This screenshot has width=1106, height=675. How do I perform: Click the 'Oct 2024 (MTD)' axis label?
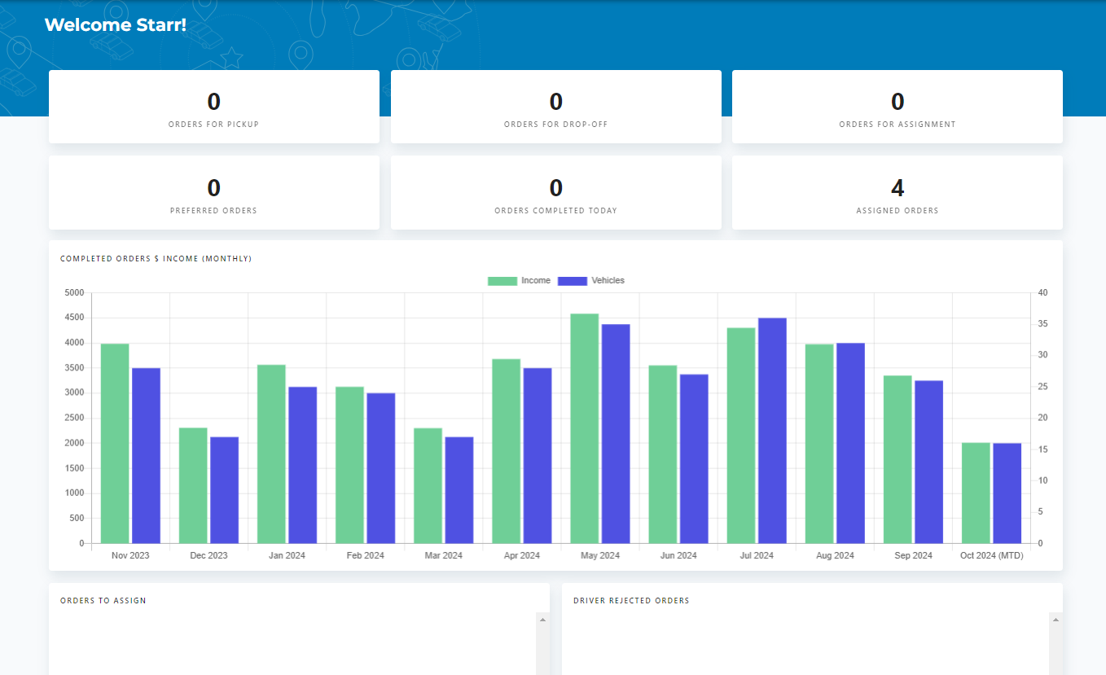(991, 555)
